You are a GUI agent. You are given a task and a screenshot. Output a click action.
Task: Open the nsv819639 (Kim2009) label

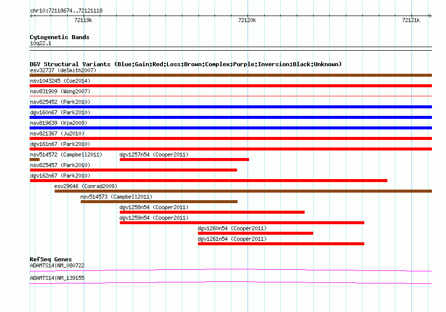[59, 123]
